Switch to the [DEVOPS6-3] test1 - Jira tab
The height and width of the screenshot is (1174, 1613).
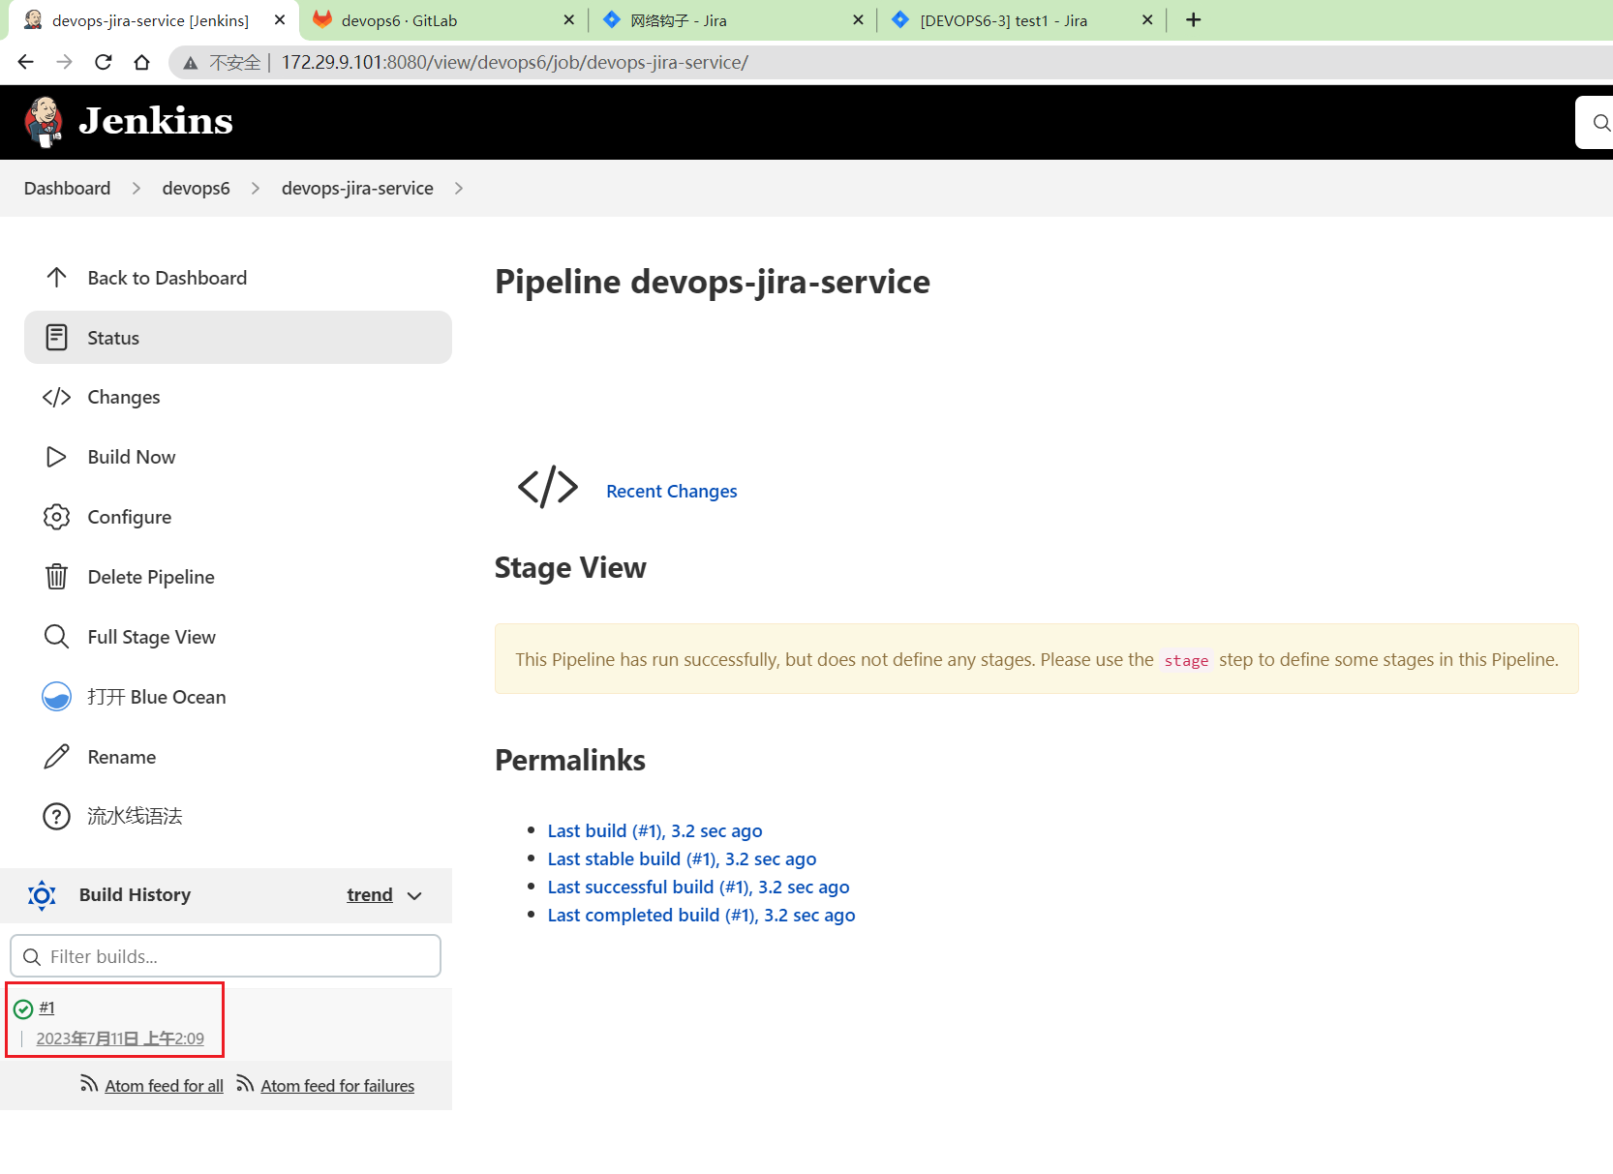pos(1020,20)
